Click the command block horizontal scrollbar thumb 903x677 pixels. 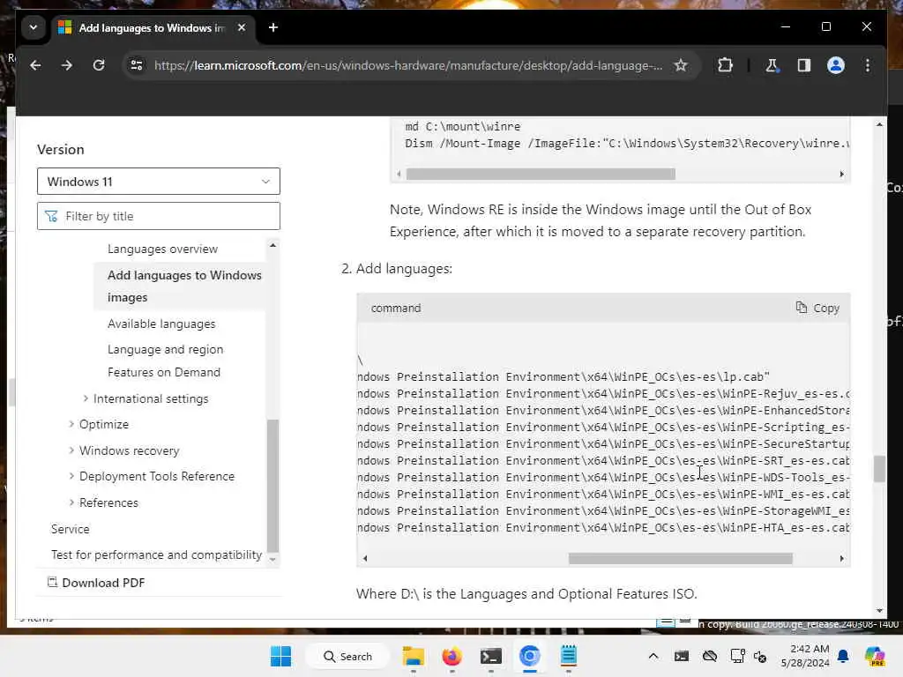pos(680,558)
